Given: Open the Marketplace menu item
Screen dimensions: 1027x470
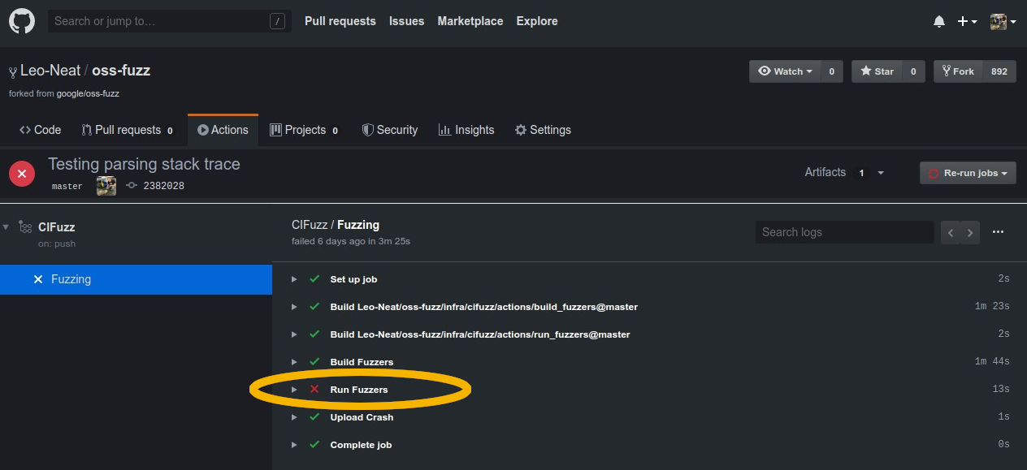Looking at the screenshot, I should coord(470,21).
